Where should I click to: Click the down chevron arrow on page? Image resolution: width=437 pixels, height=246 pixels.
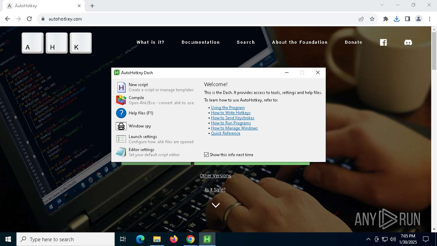tap(215, 205)
